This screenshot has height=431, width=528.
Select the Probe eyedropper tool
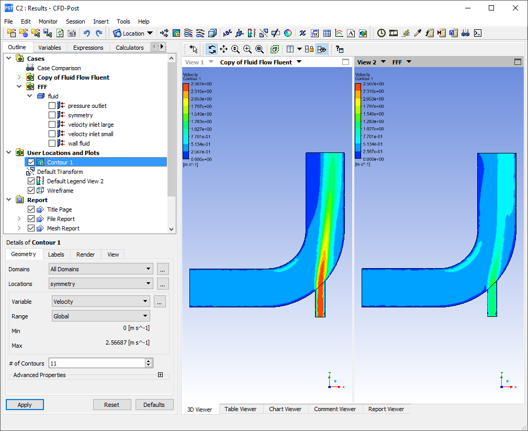(x=418, y=33)
